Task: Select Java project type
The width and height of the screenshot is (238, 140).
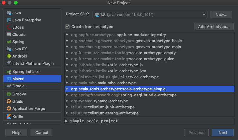Action: [32, 13]
